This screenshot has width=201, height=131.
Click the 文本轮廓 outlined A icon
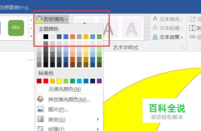[x=155, y=27]
